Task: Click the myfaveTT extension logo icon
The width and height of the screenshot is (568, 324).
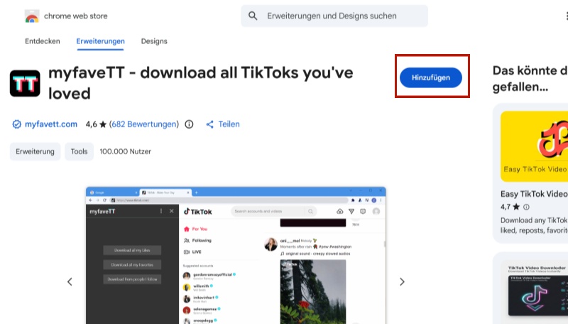Action: [x=25, y=83]
